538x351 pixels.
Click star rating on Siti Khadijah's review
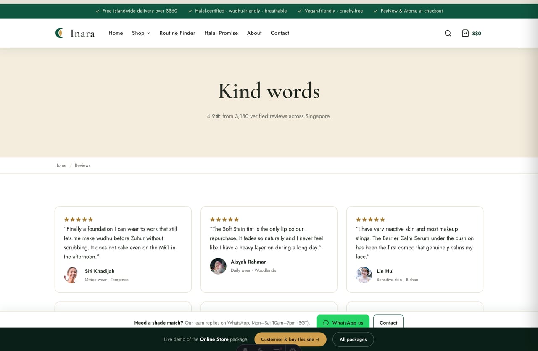coord(78,219)
